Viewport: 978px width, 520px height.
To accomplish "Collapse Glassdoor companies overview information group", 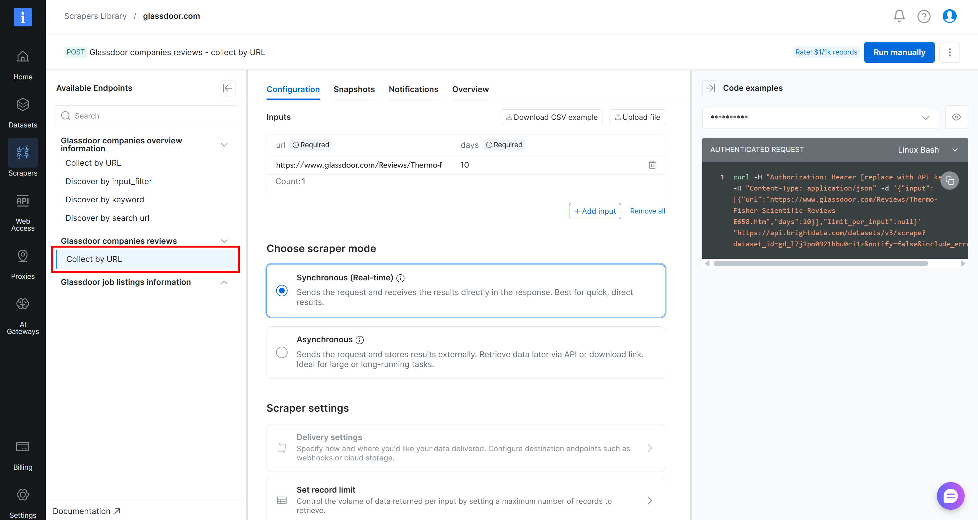I will [x=224, y=145].
